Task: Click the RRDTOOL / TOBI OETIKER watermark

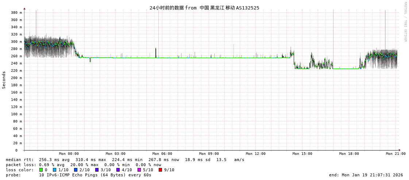Action: 405,22
